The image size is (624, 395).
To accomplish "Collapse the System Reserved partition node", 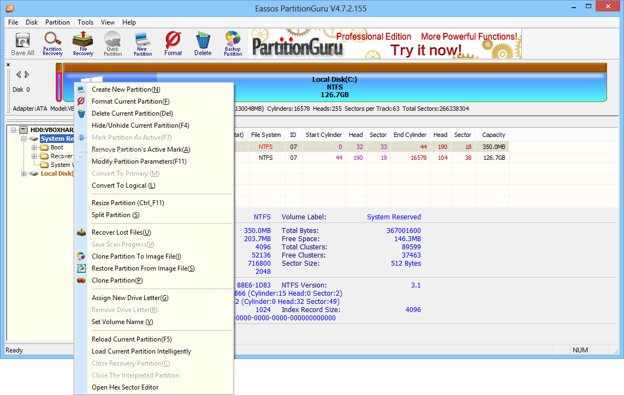I will point(24,139).
